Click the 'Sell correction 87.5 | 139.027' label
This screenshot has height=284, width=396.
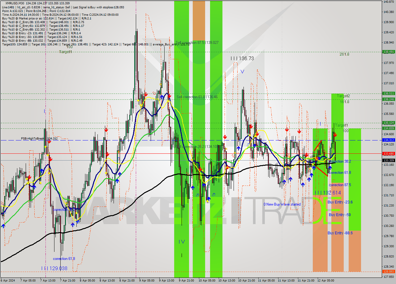(197, 43)
